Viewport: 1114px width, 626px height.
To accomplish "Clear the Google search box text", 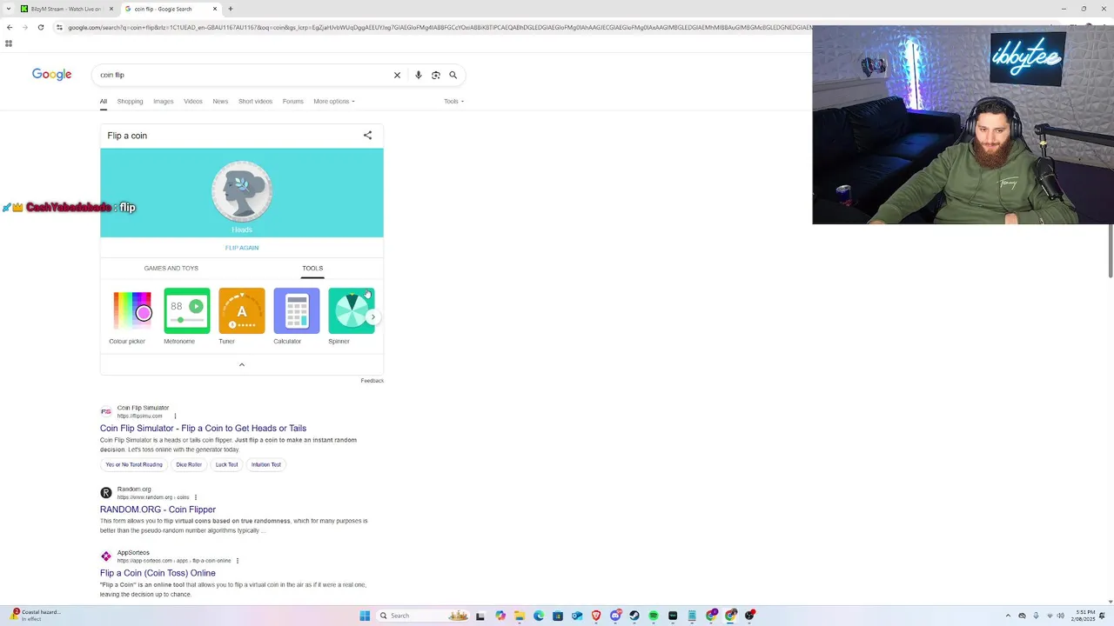I will [397, 75].
